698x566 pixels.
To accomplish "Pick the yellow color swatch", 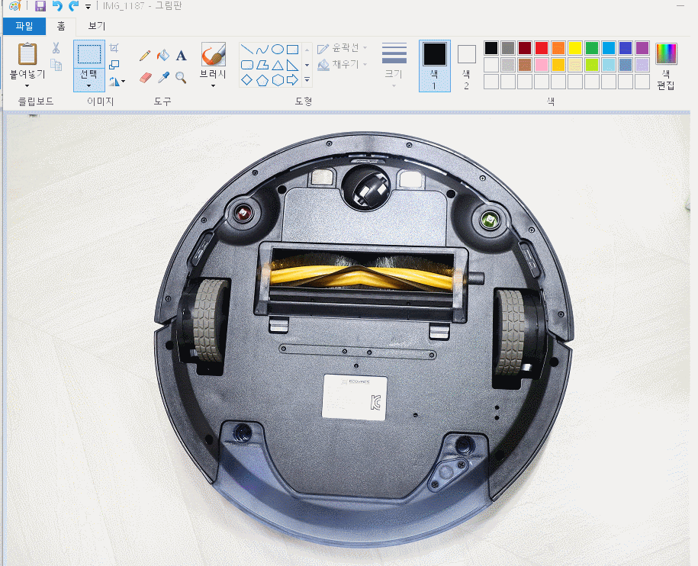I will tap(574, 47).
